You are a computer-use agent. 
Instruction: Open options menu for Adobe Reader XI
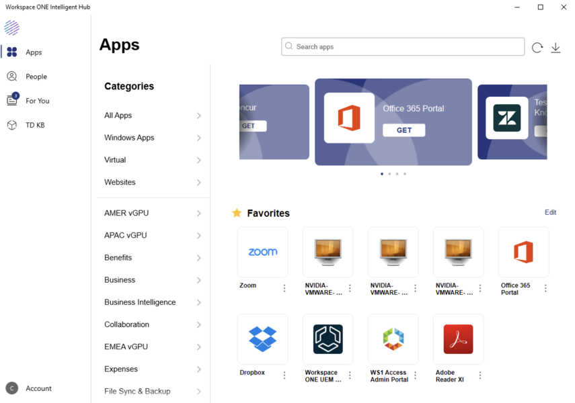480,375
